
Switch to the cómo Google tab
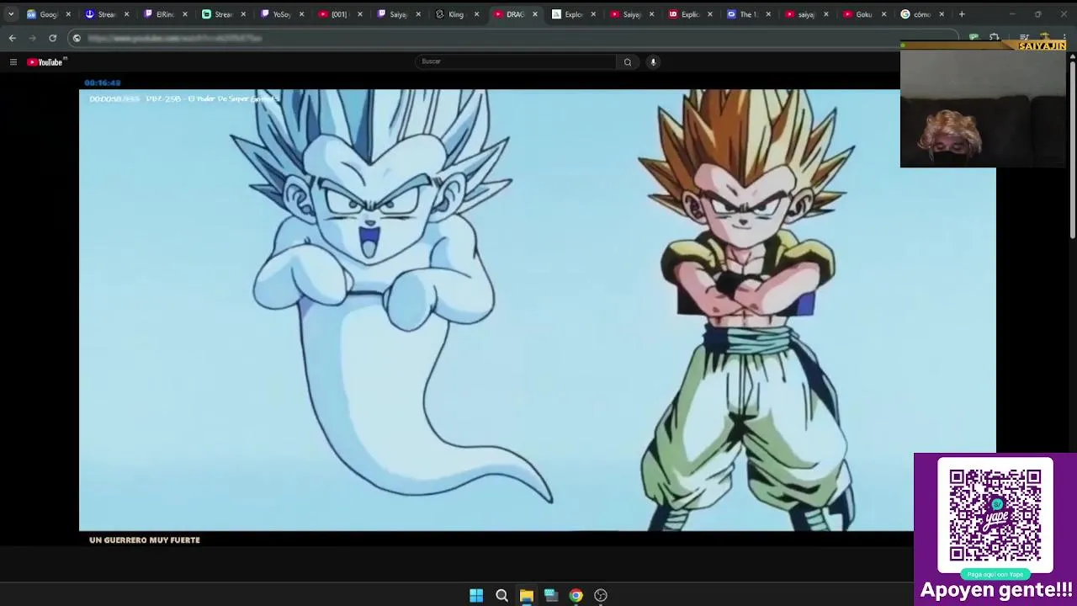click(x=920, y=14)
